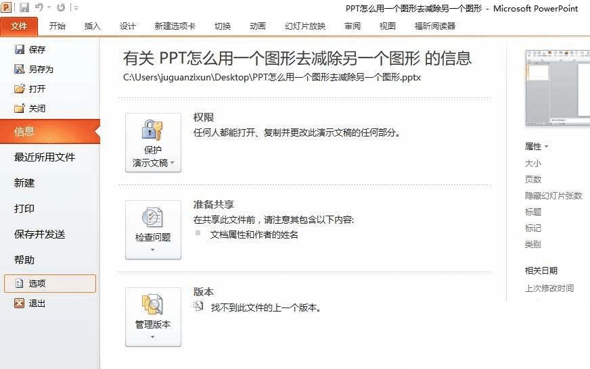Open the 设计 ribbon tab
This screenshot has width=590, height=369.
pyautogui.click(x=128, y=26)
